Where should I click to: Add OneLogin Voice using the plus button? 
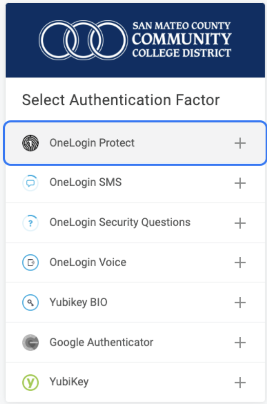click(240, 263)
